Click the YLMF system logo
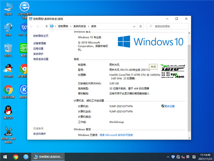This screenshot has height=161, width=214. [x=173, y=71]
